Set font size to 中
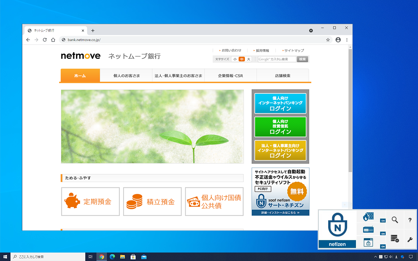Viewport: 418px width, 261px height. click(x=242, y=59)
